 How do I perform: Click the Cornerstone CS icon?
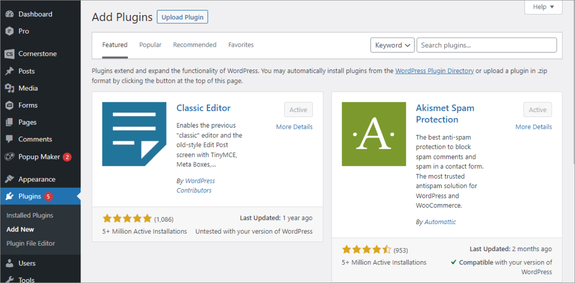point(9,54)
